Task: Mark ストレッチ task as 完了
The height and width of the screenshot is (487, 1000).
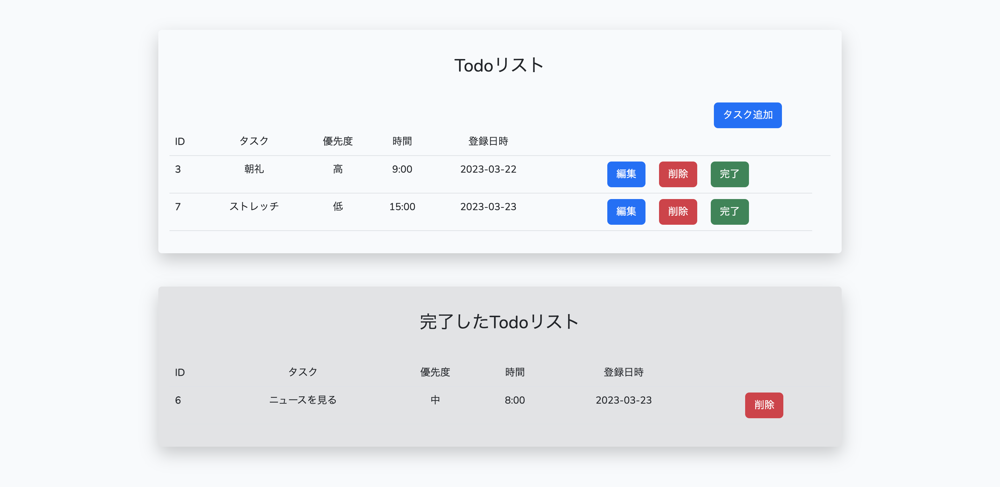Action: [729, 212]
